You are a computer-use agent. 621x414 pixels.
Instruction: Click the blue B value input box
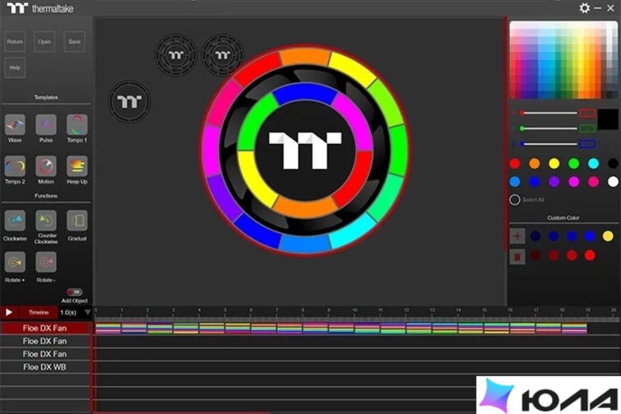point(587,144)
